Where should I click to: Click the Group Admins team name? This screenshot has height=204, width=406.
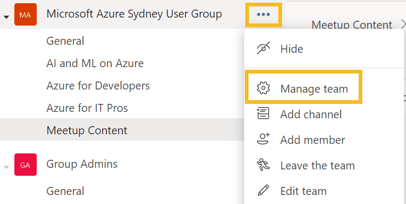click(x=82, y=164)
